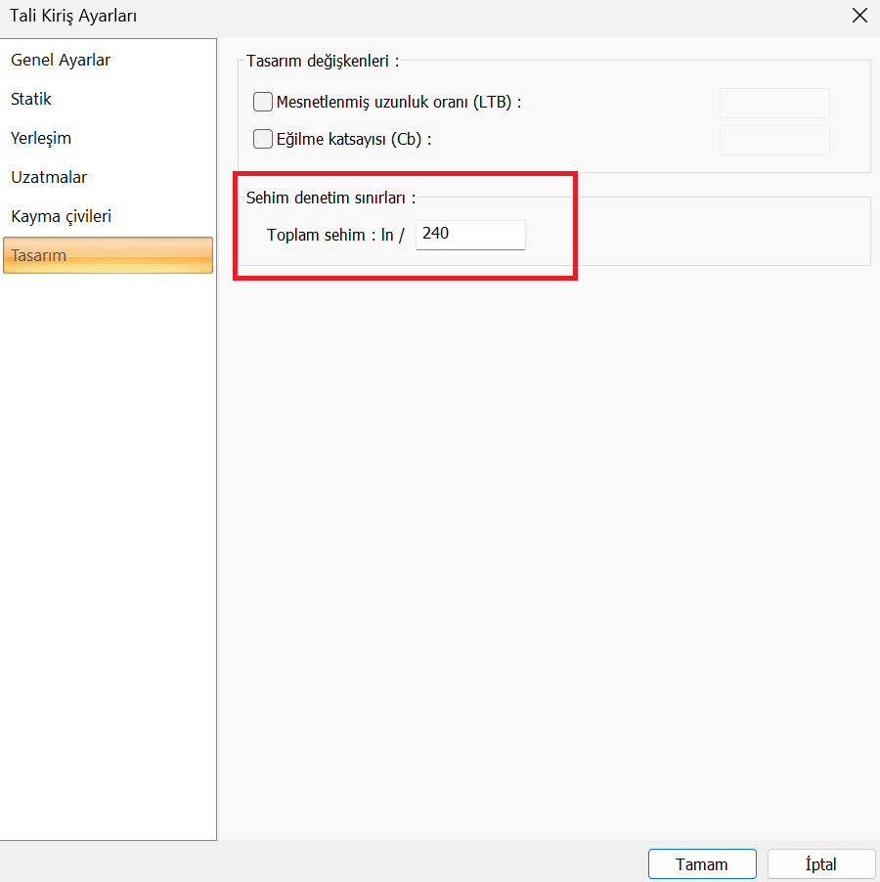880x882 pixels.
Task: Click the 'Toplam sehim : ln /' label
Action: [x=335, y=235]
